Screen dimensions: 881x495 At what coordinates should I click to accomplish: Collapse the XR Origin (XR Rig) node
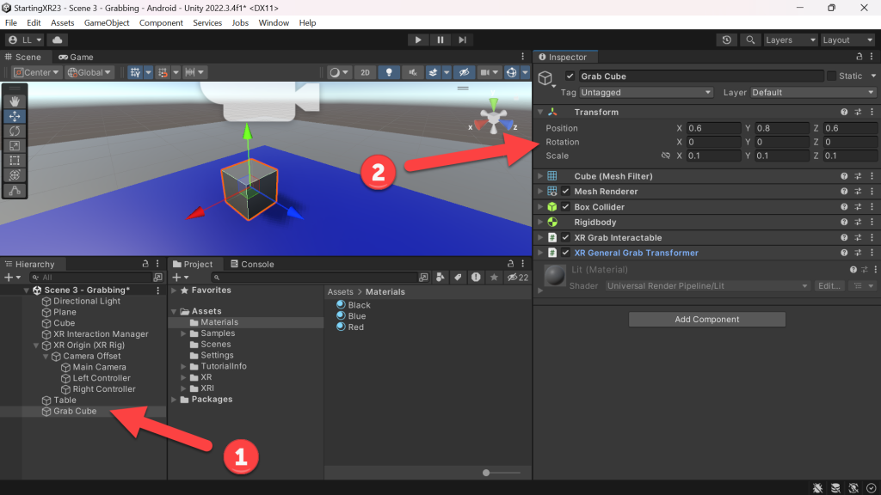[36, 345]
